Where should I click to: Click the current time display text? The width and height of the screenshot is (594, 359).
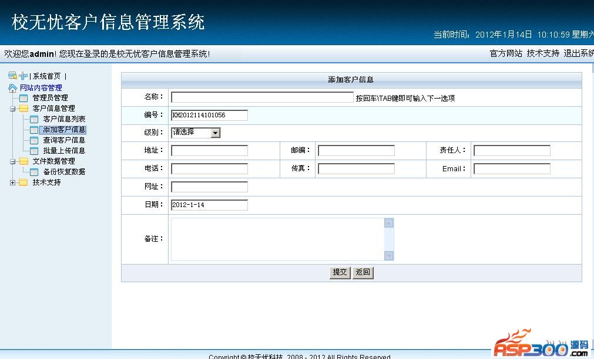(x=514, y=35)
